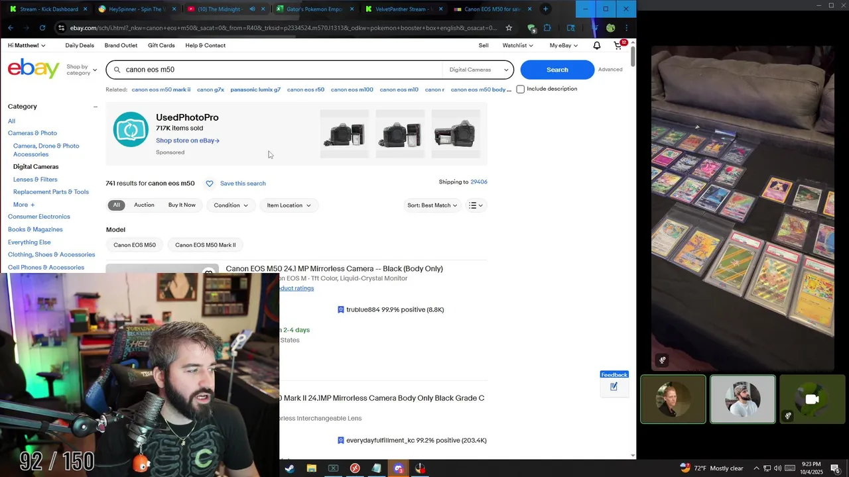Click the Sell link
The width and height of the screenshot is (849, 477).
pos(484,45)
